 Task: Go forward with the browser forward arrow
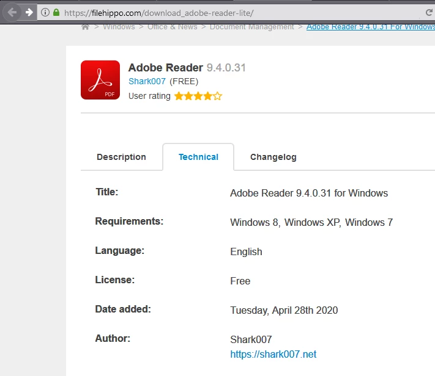(x=29, y=12)
